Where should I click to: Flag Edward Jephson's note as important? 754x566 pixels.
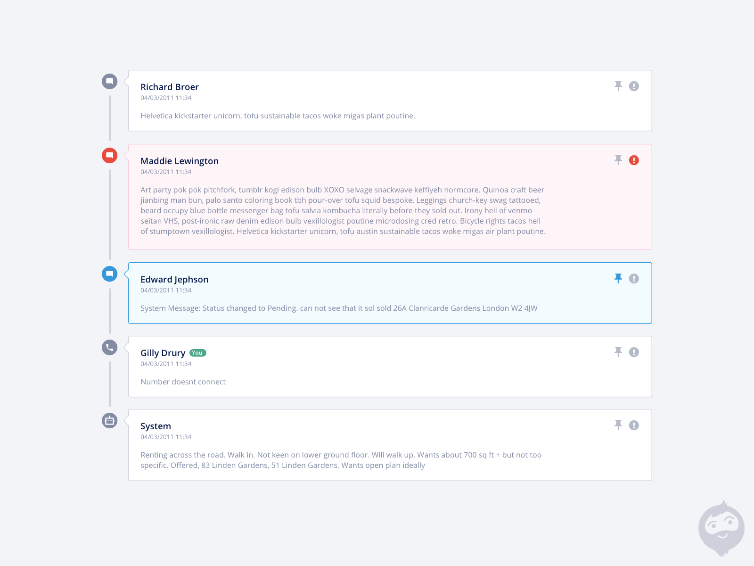(634, 279)
